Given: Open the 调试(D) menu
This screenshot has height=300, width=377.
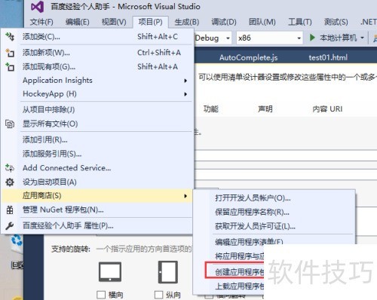Looking at the screenshot, I should point(224,22).
